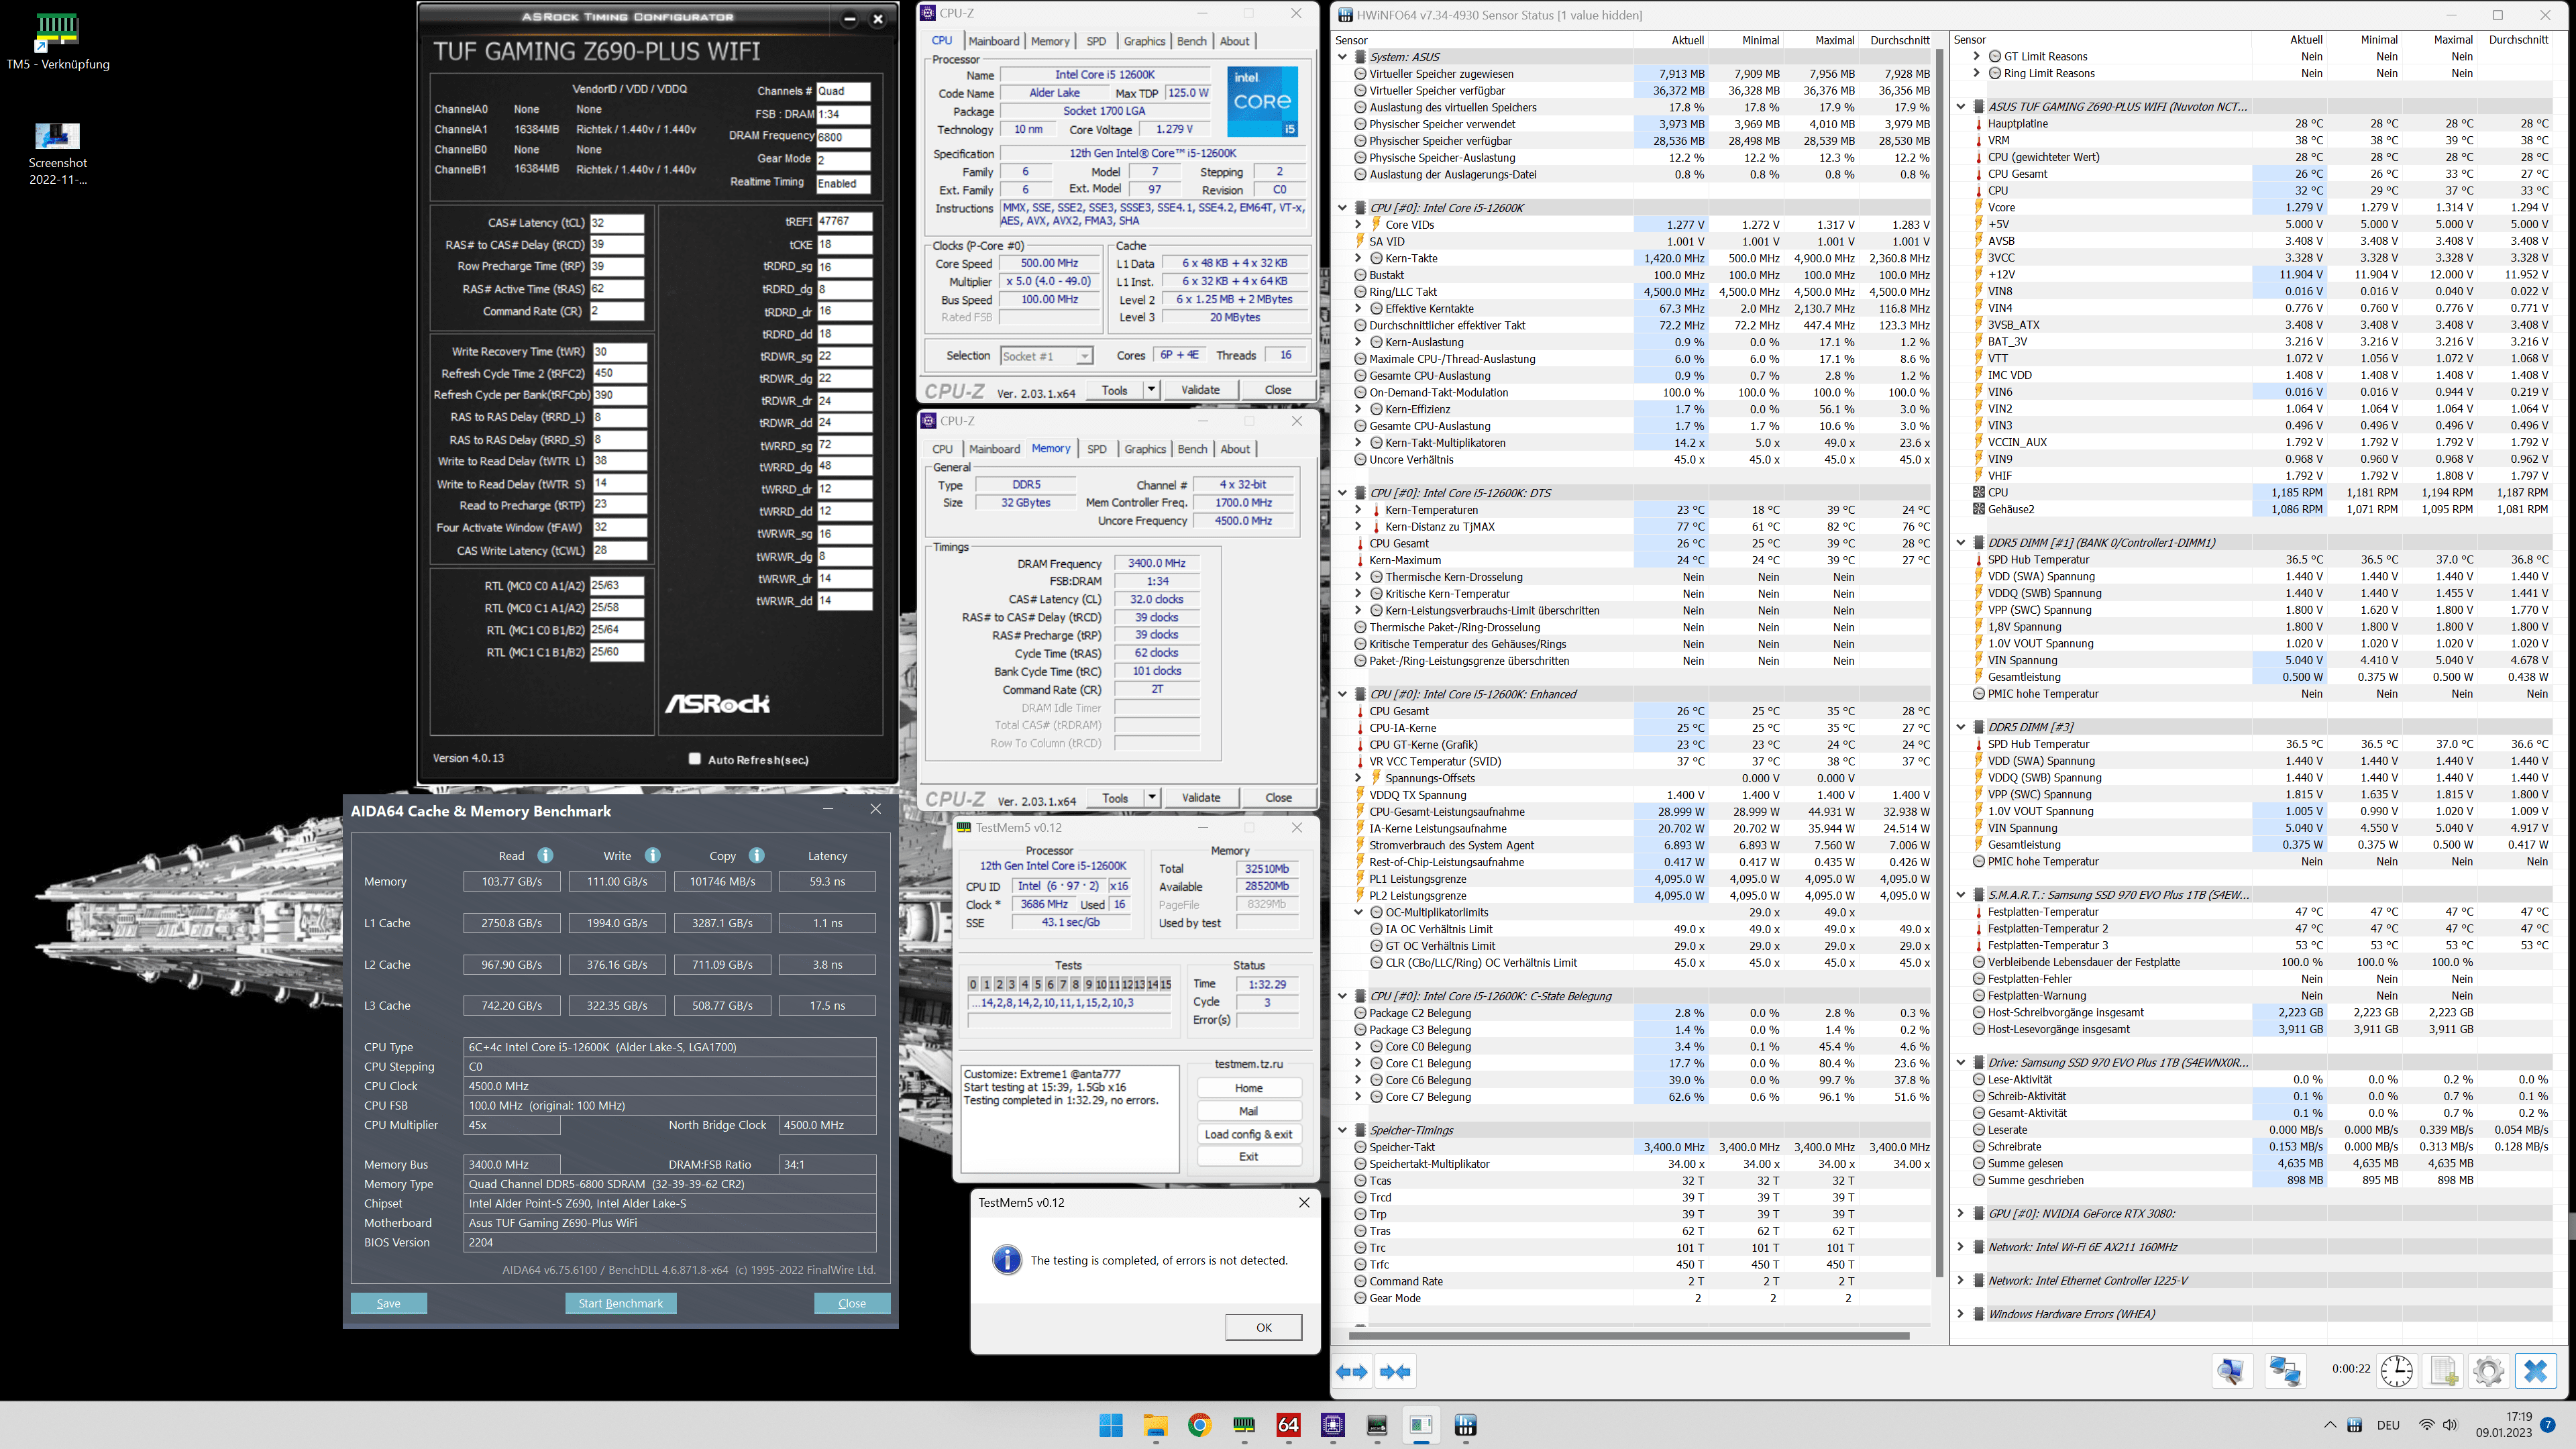Image resolution: width=2576 pixels, height=1449 pixels.
Task: Click Durchschnitt column header in left pane
Action: 1899,40
